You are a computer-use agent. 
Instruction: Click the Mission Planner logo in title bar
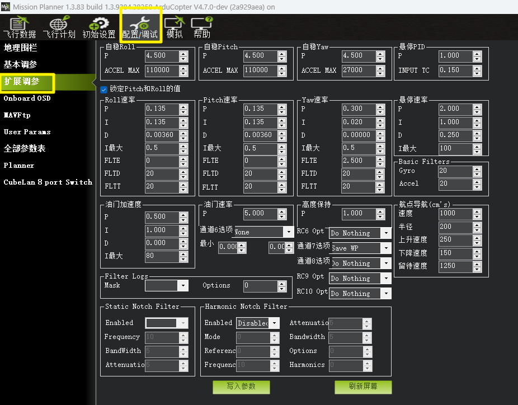[x=6, y=6]
